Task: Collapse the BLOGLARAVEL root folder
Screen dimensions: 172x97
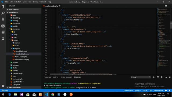Action: tap(24, 12)
